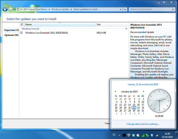The height and width of the screenshot is (139, 178).
Task: Open the Dropbox tray icon
Action: 133,135
